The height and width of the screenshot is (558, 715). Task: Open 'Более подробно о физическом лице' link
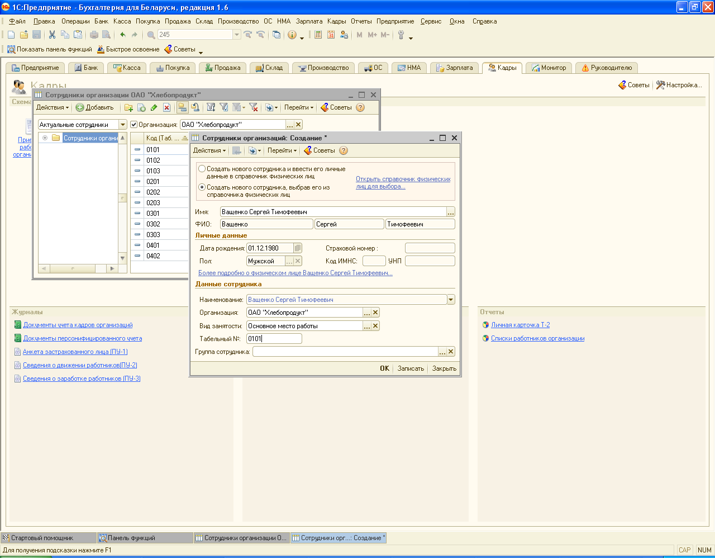pos(295,273)
